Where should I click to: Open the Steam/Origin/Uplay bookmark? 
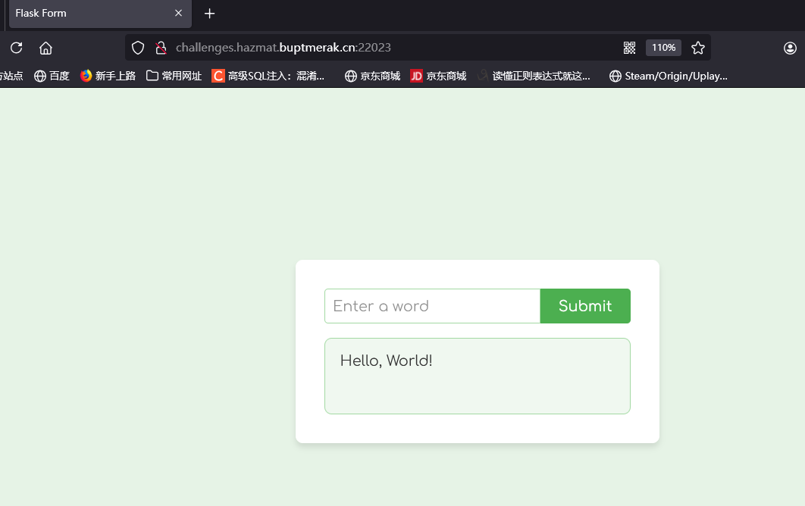click(x=669, y=76)
